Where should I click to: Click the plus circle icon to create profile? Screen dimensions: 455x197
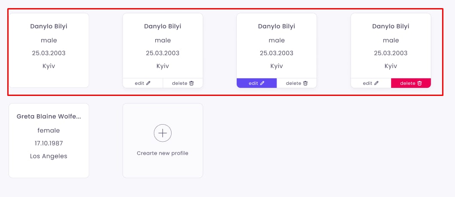click(x=163, y=133)
